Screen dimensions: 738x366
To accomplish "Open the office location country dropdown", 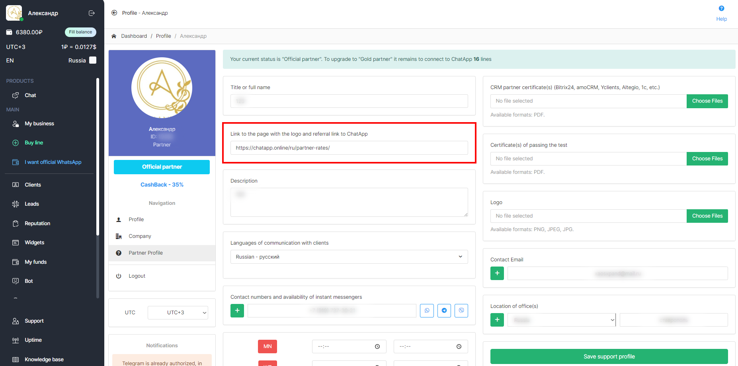I will (x=561, y=320).
